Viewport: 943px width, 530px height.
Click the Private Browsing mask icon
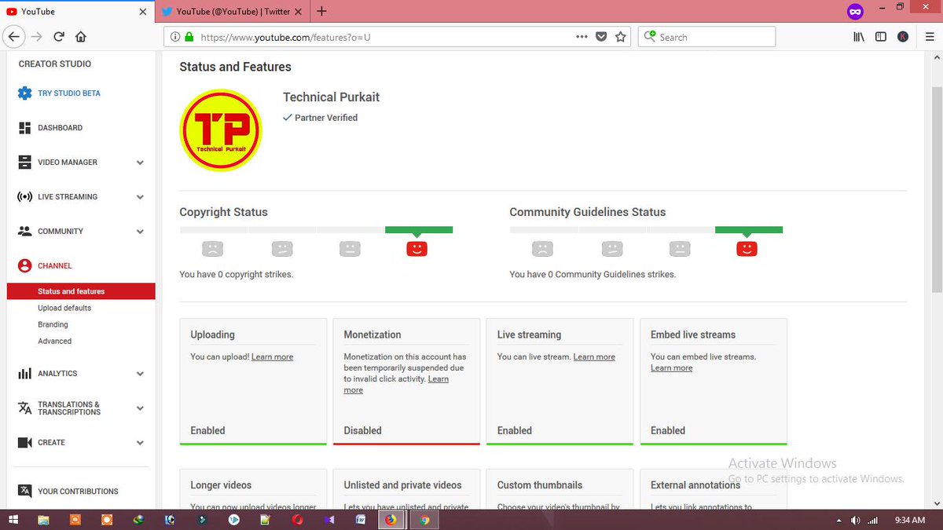tap(855, 12)
